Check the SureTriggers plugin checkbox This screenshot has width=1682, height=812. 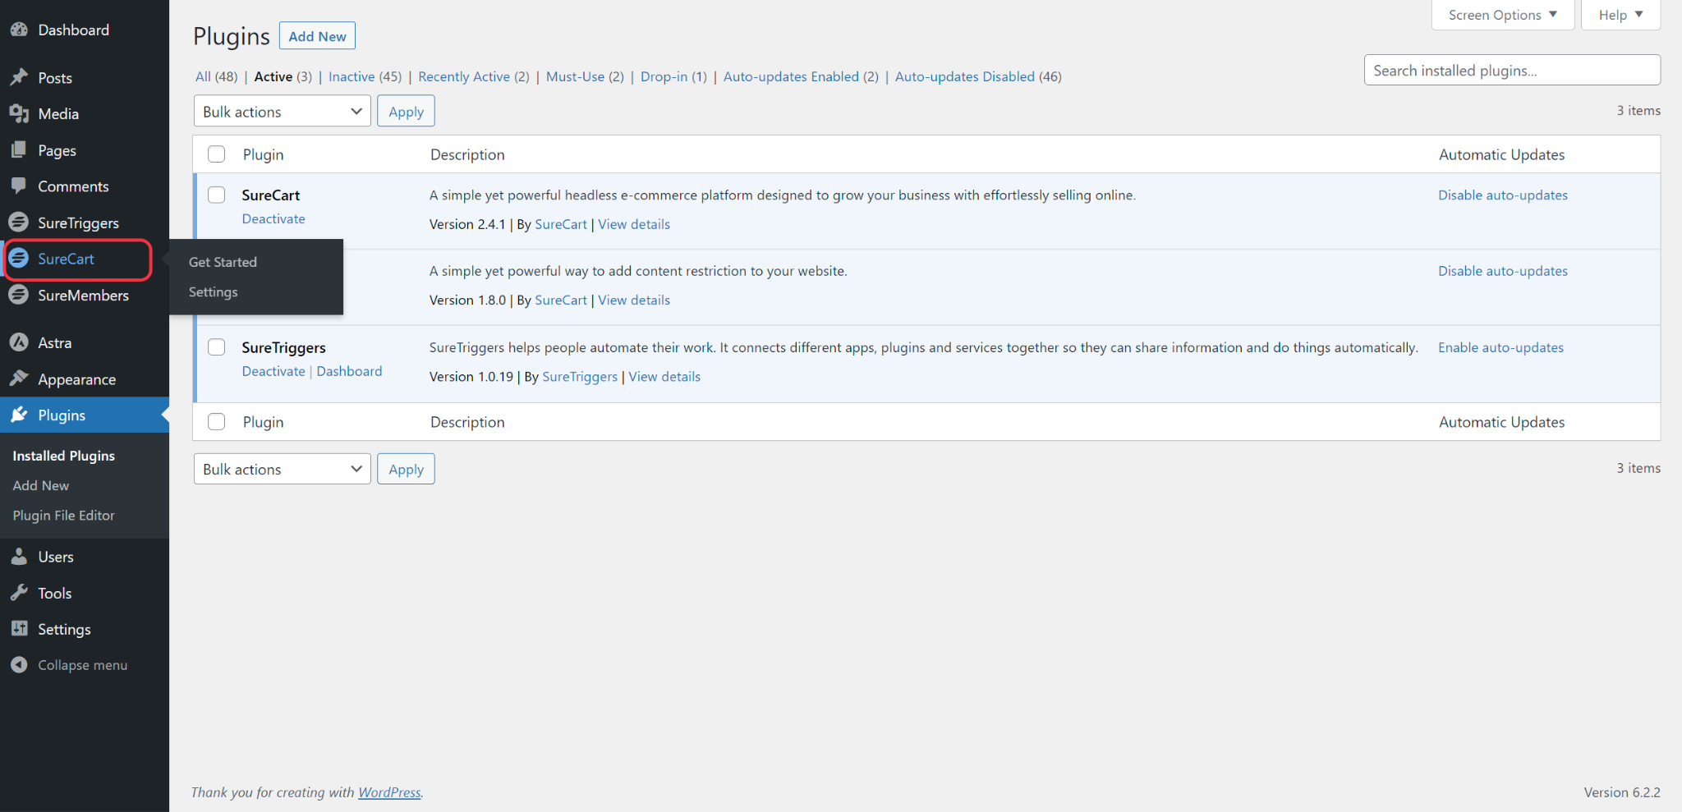[x=217, y=347]
